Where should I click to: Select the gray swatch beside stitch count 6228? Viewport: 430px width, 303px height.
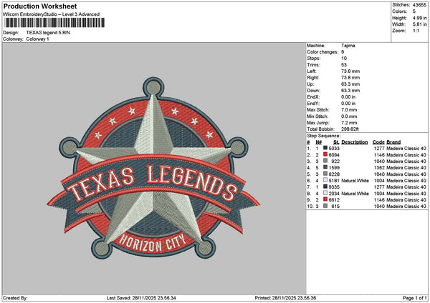325,174
